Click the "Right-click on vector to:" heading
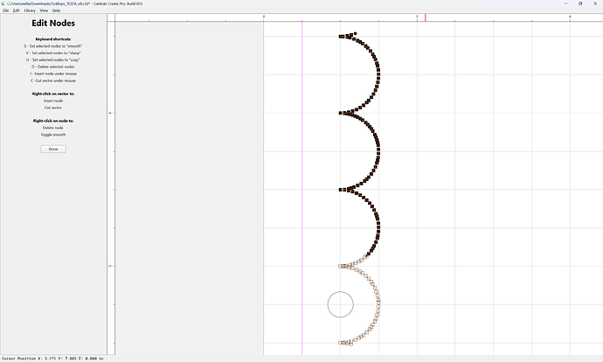 click(53, 94)
